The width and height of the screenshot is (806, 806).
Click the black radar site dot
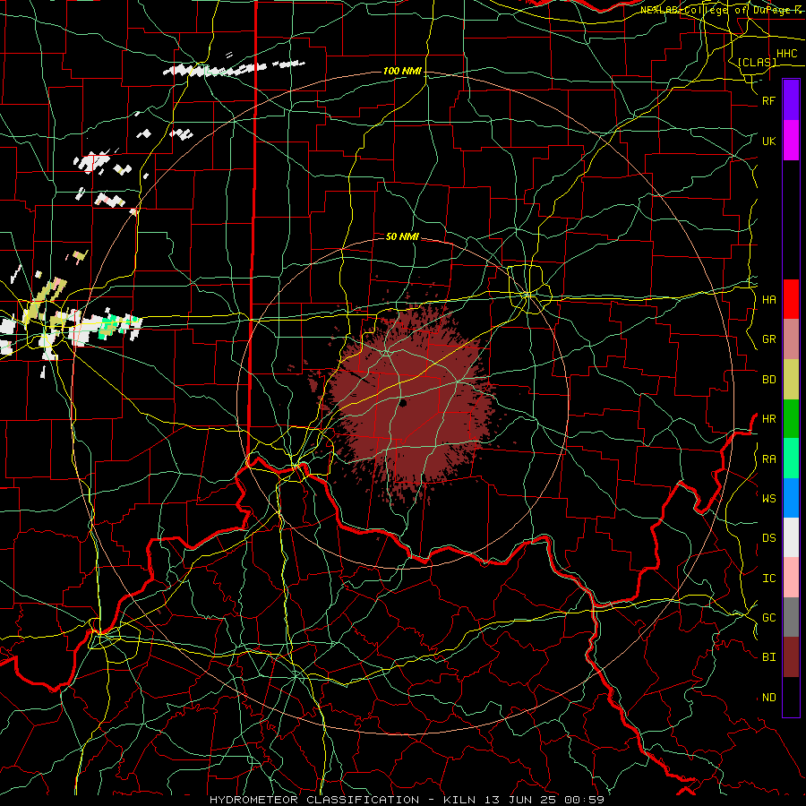(402, 404)
